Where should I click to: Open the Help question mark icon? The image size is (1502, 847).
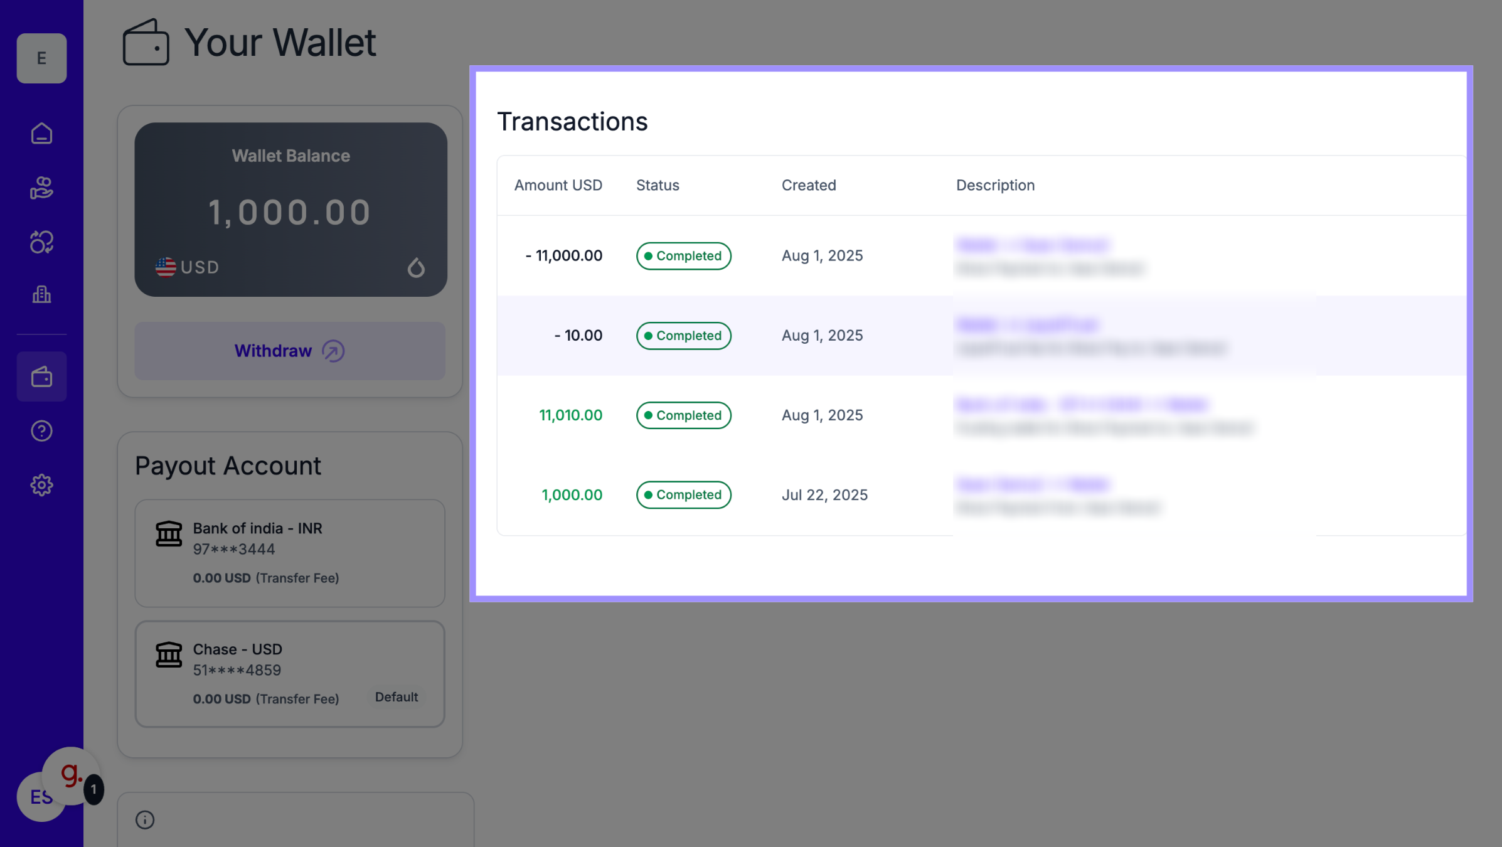tap(41, 431)
